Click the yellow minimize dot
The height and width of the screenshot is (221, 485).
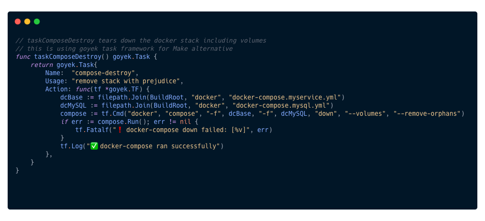[x=27, y=22]
